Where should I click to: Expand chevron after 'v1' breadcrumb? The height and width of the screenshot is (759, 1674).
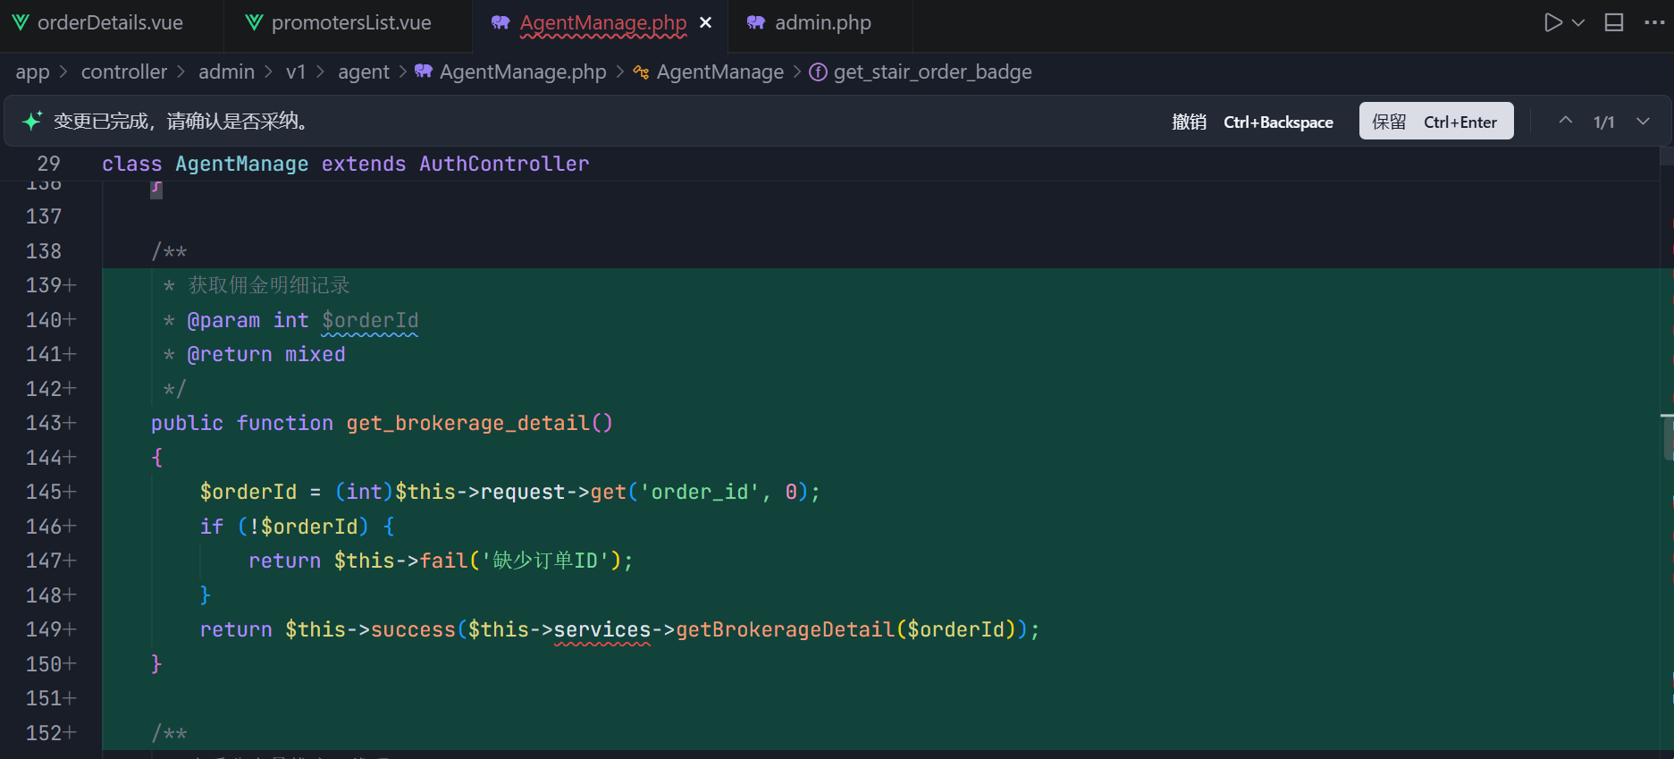click(x=320, y=72)
